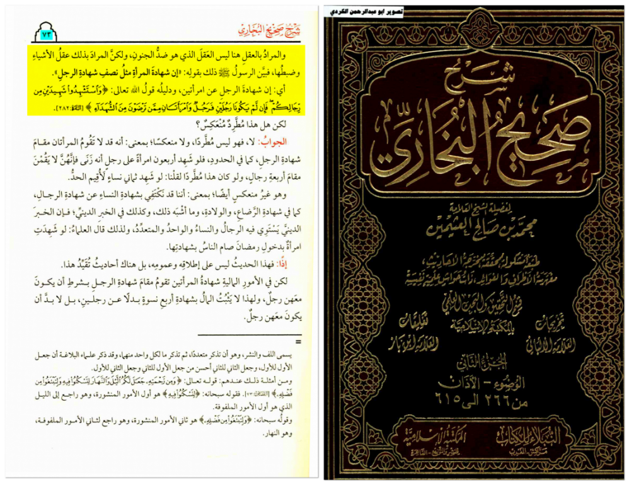Click the small text 'للنشر والتوزيع - القاهرة'
This screenshot has width=629, height=485.
pyautogui.click(x=435, y=452)
